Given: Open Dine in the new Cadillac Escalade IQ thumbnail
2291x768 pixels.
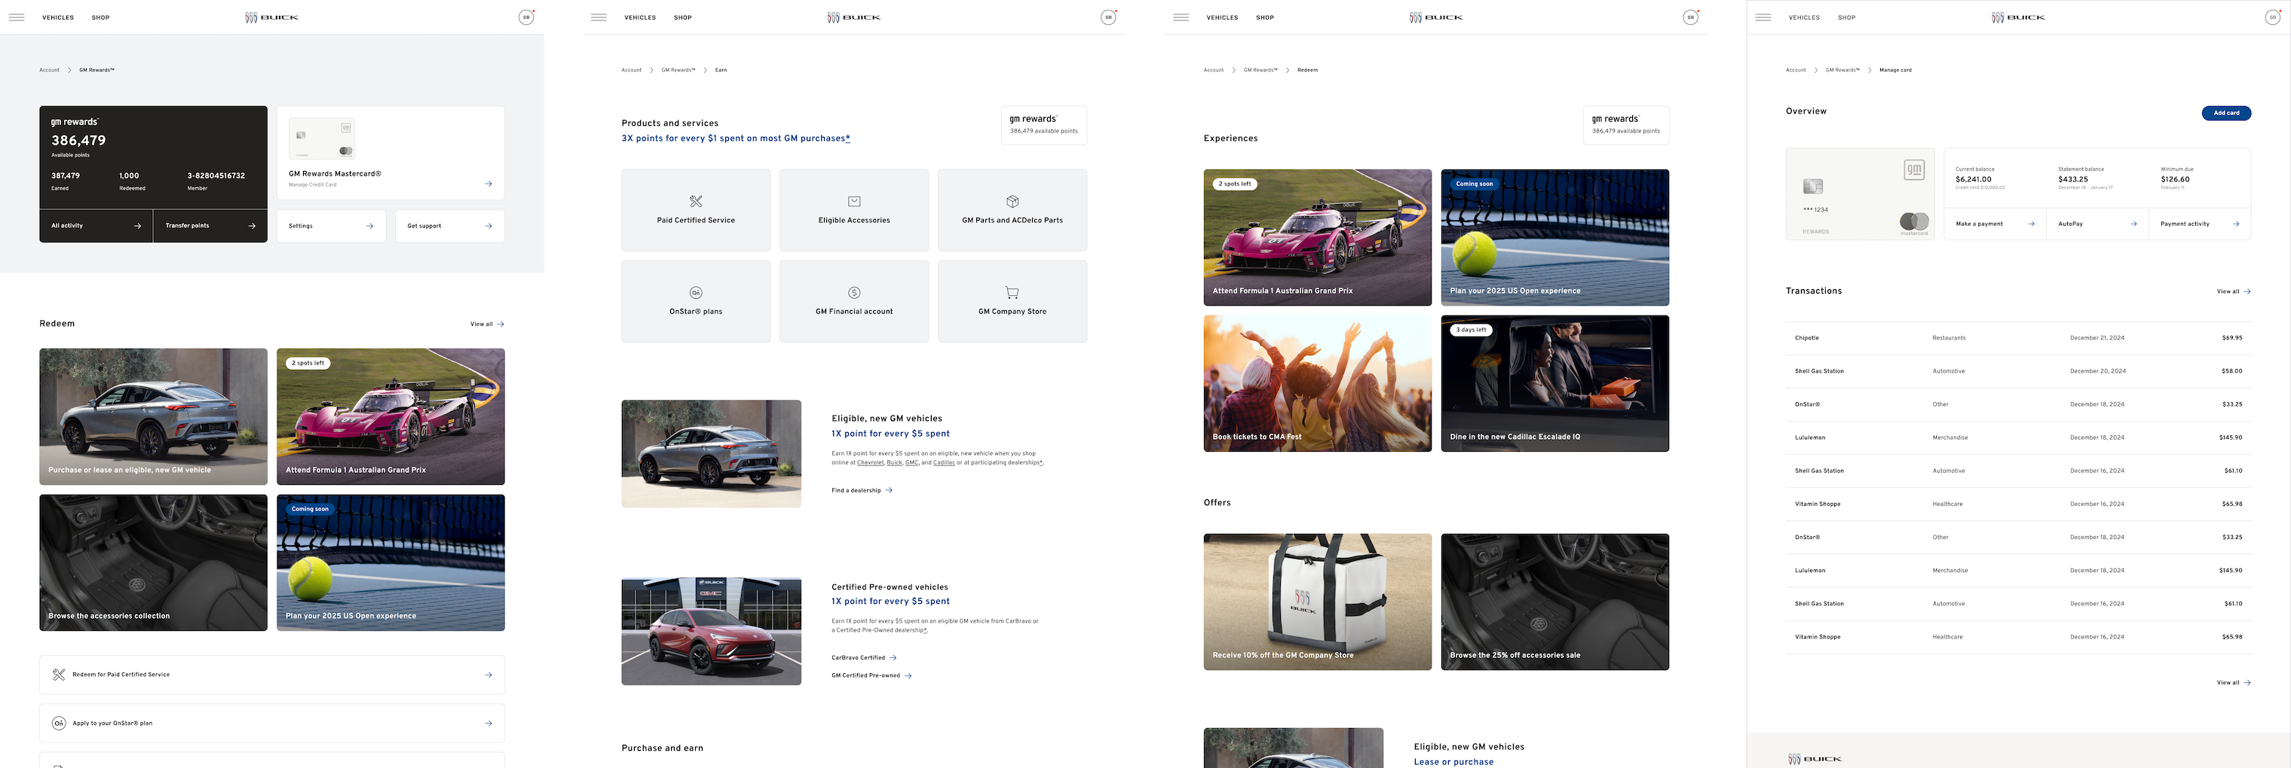Looking at the screenshot, I should coord(1554,383).
